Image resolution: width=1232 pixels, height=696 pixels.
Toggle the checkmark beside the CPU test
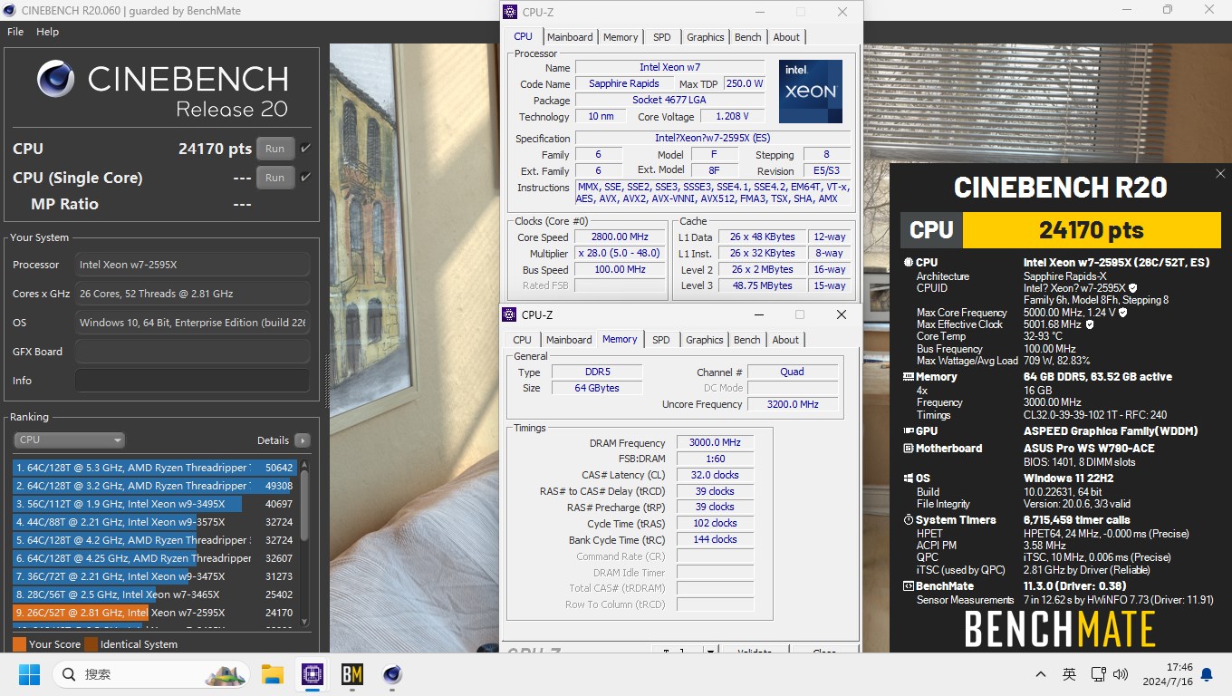[x=305, y=149]
